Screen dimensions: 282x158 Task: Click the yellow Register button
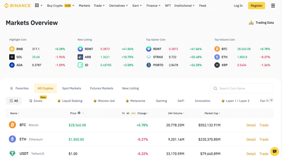256,6
